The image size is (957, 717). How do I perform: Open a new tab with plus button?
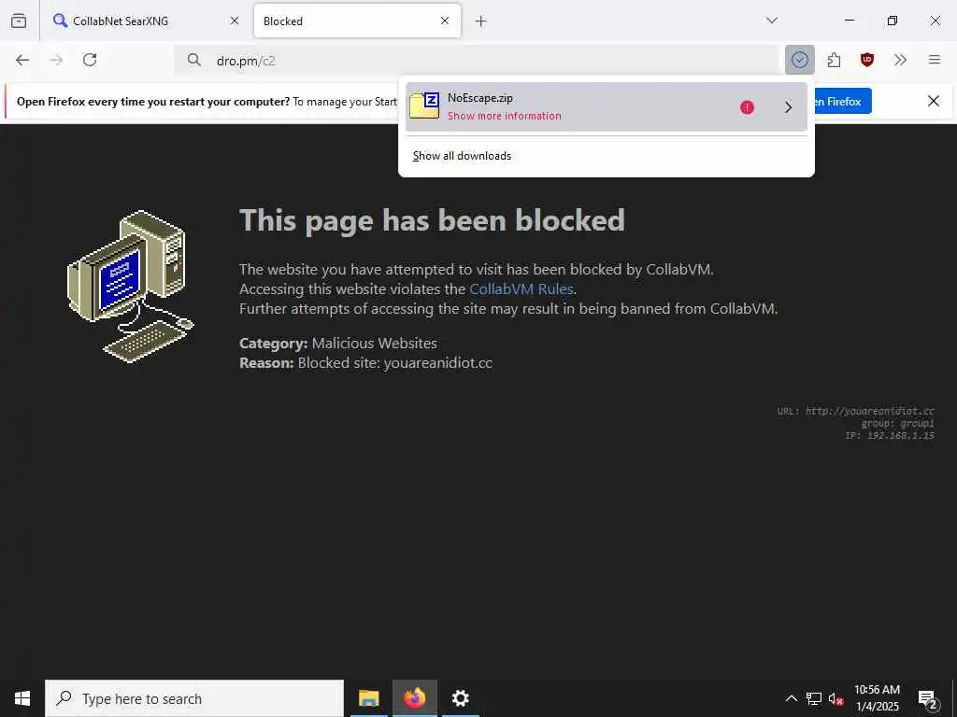point(481,21)
